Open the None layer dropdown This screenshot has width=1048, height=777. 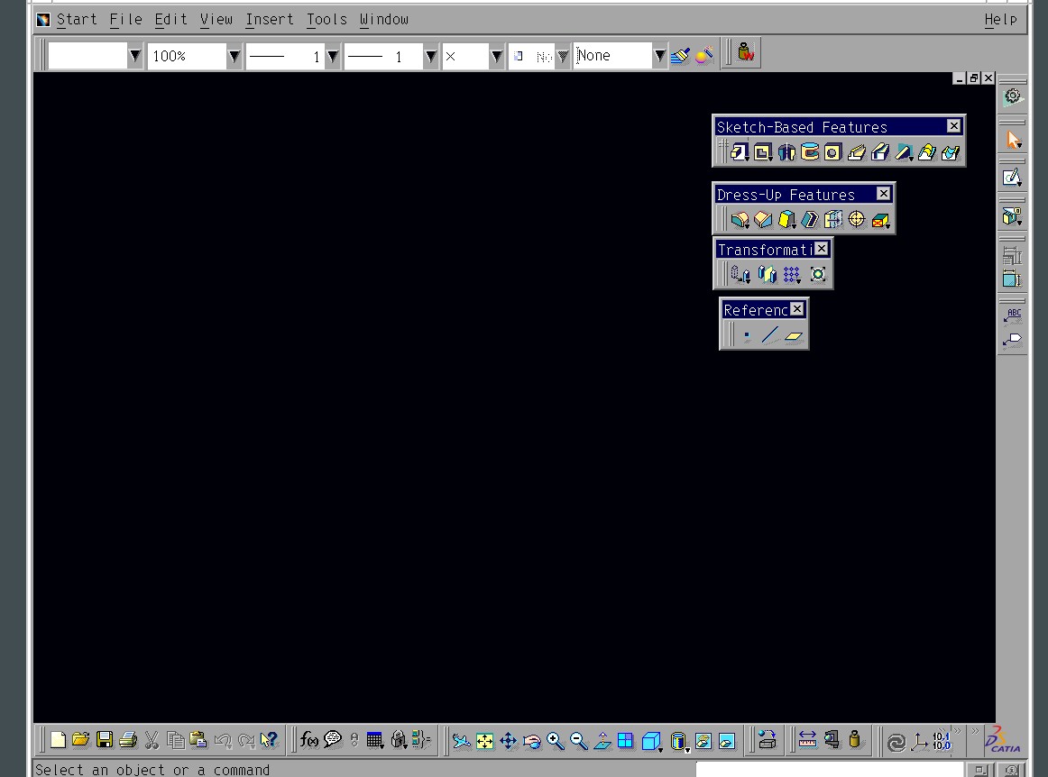coord(659,56)
